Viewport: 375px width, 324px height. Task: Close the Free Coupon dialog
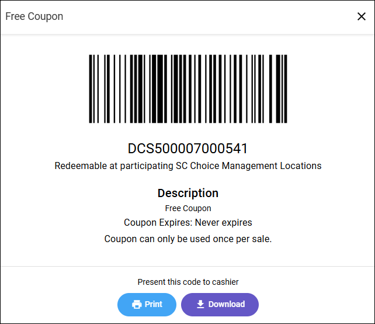[362, 16]
